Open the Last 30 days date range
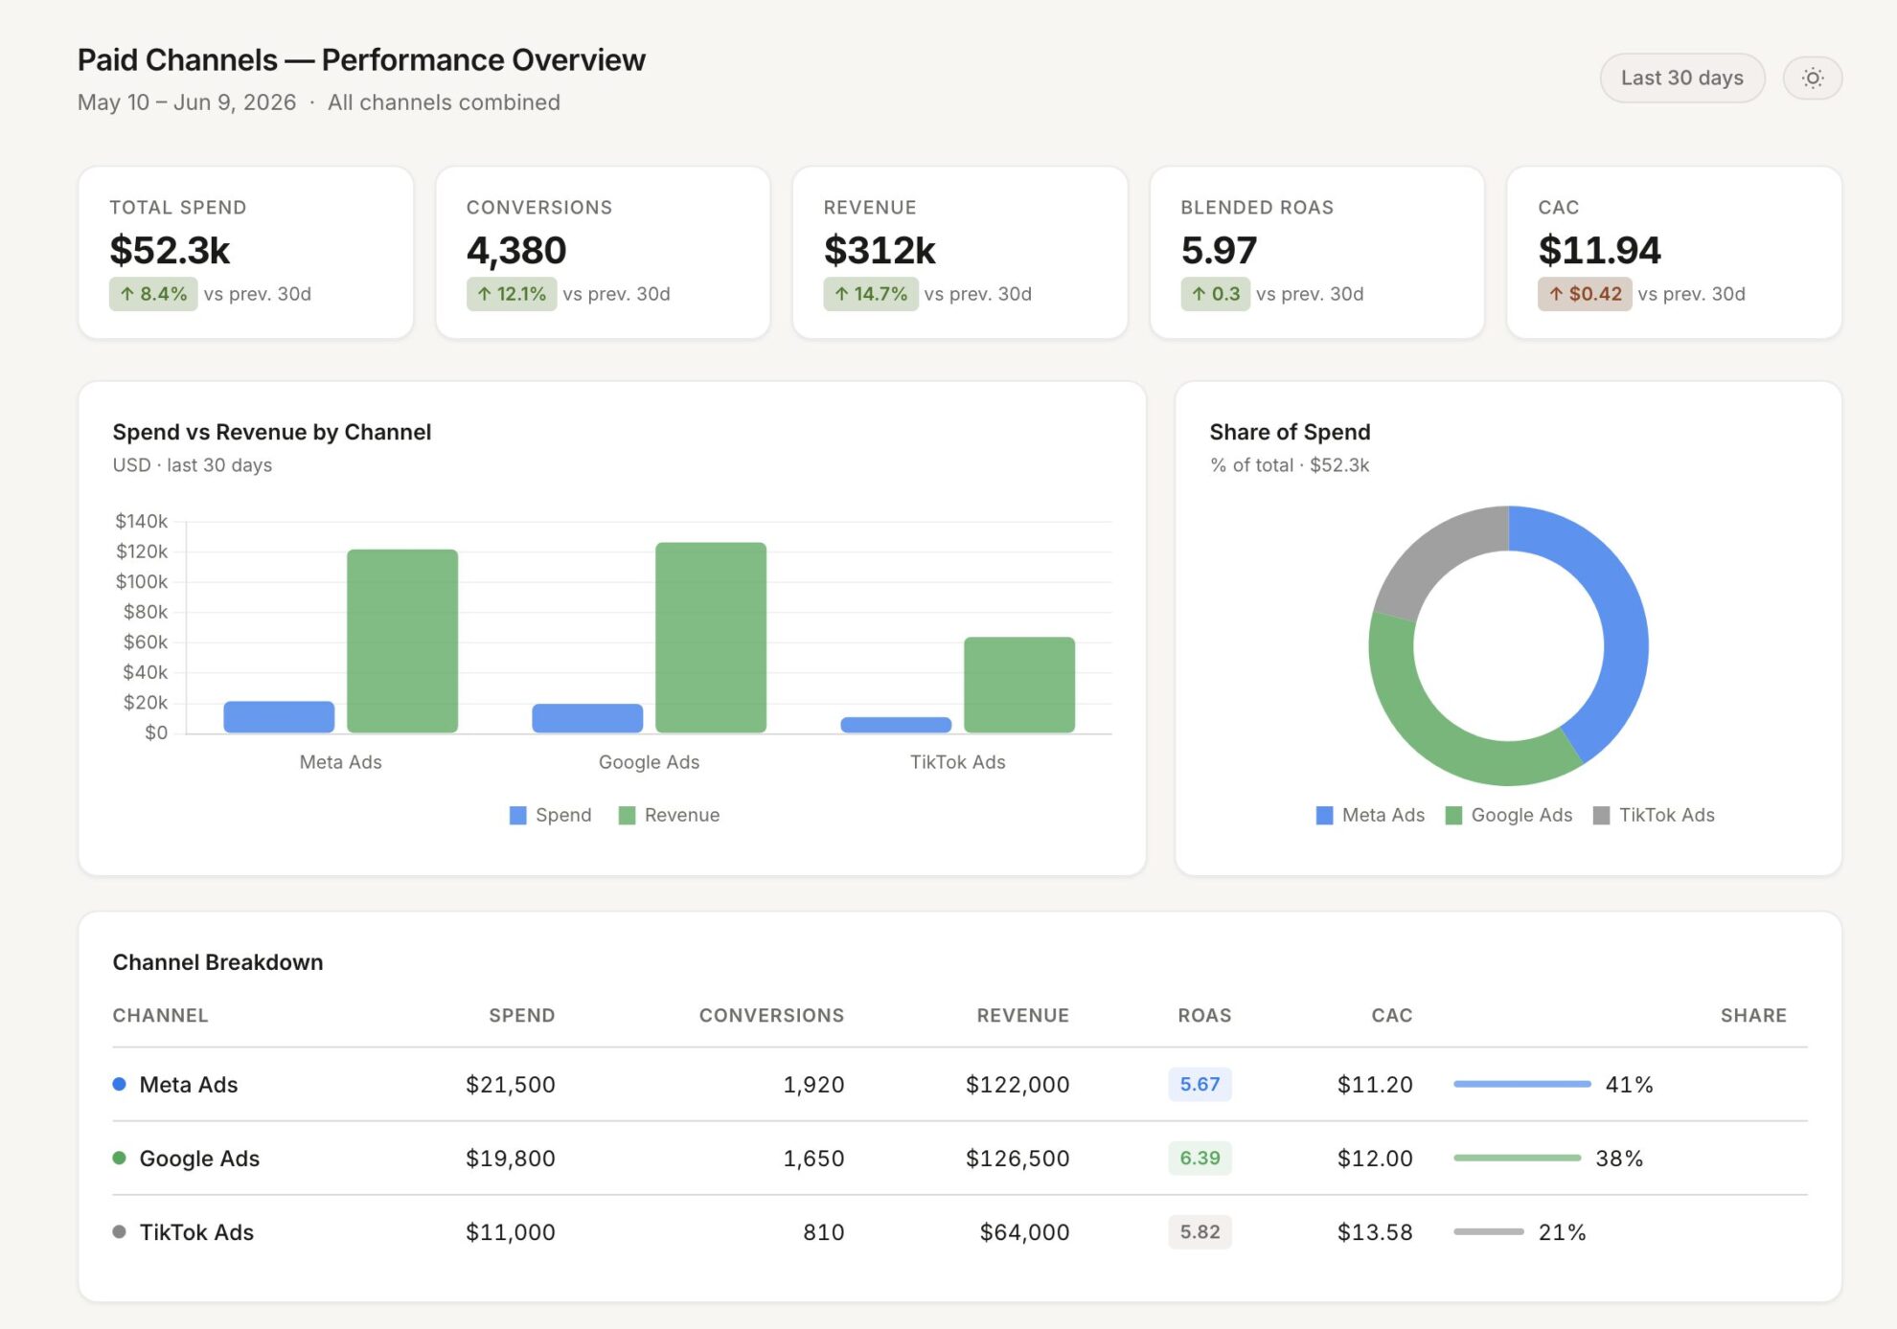This screenshot has height=1329, width=1897. point(1681,78)
